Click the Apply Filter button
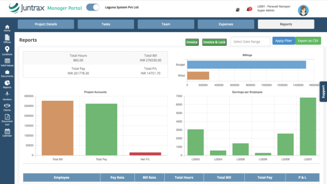 (x=284, y=41)
